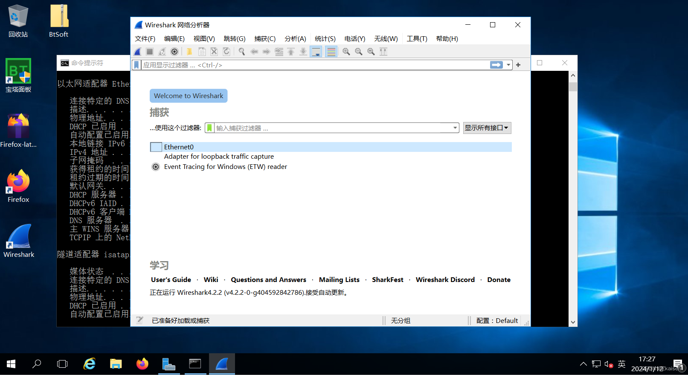The width and height of the screenshot is (688, 375).
Task: Open BtSoft folder on desktop
Action: point(59,21)
